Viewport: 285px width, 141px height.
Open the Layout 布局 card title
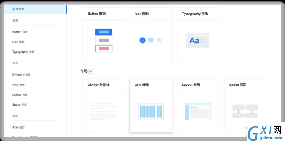pos(191,85)
